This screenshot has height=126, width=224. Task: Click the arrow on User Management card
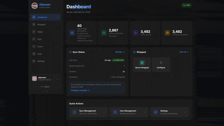tap(145, 112)
